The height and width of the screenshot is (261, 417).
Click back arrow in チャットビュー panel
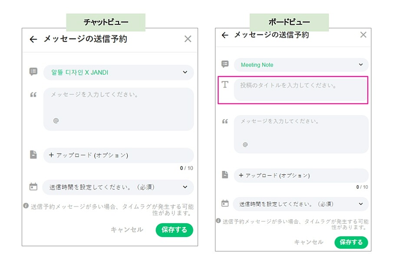coord(33,40)
